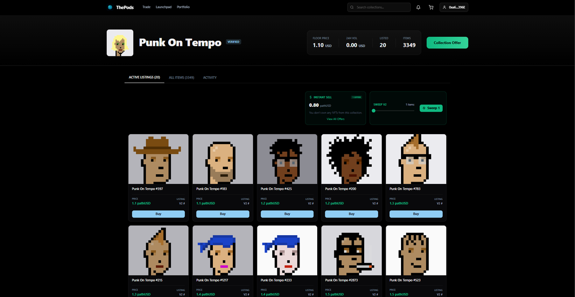Open image of Punk On Tempo #397
Screen dimensions: 575x297
[159, 159]
